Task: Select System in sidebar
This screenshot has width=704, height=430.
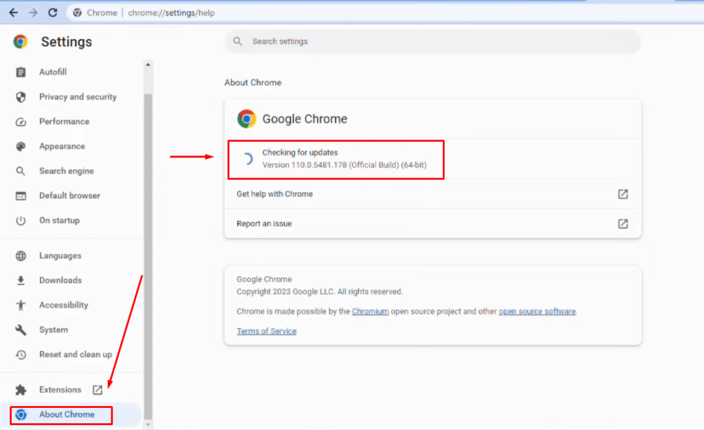Action: pos(54,330)
